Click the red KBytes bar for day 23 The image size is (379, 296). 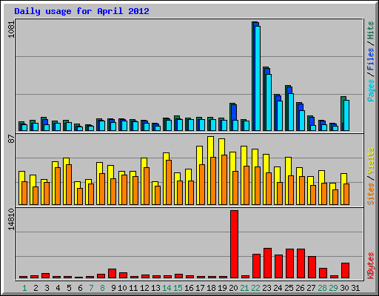pos(267,263)
